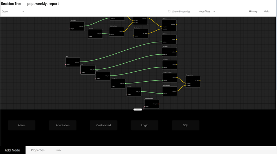Select the RO4 Select node
Screen dimensions: 277x154
[x=170, y=65]
